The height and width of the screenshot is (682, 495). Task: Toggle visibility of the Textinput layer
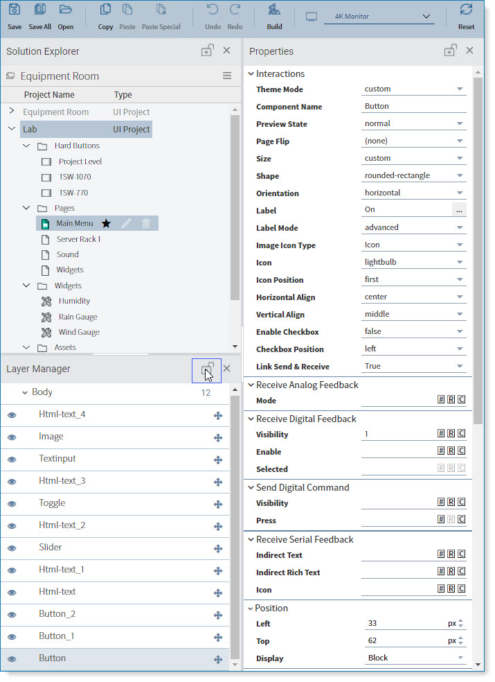12,460
